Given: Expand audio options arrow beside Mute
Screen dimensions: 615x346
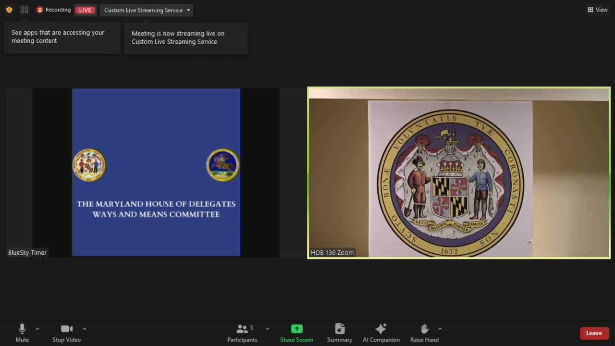Looking at the screenshot, I should coord(37,329).
